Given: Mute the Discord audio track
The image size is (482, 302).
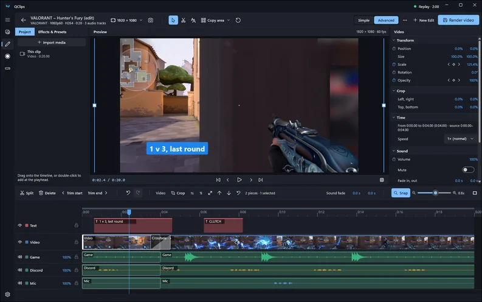Looking at the screenshot, I should (20, 270).
